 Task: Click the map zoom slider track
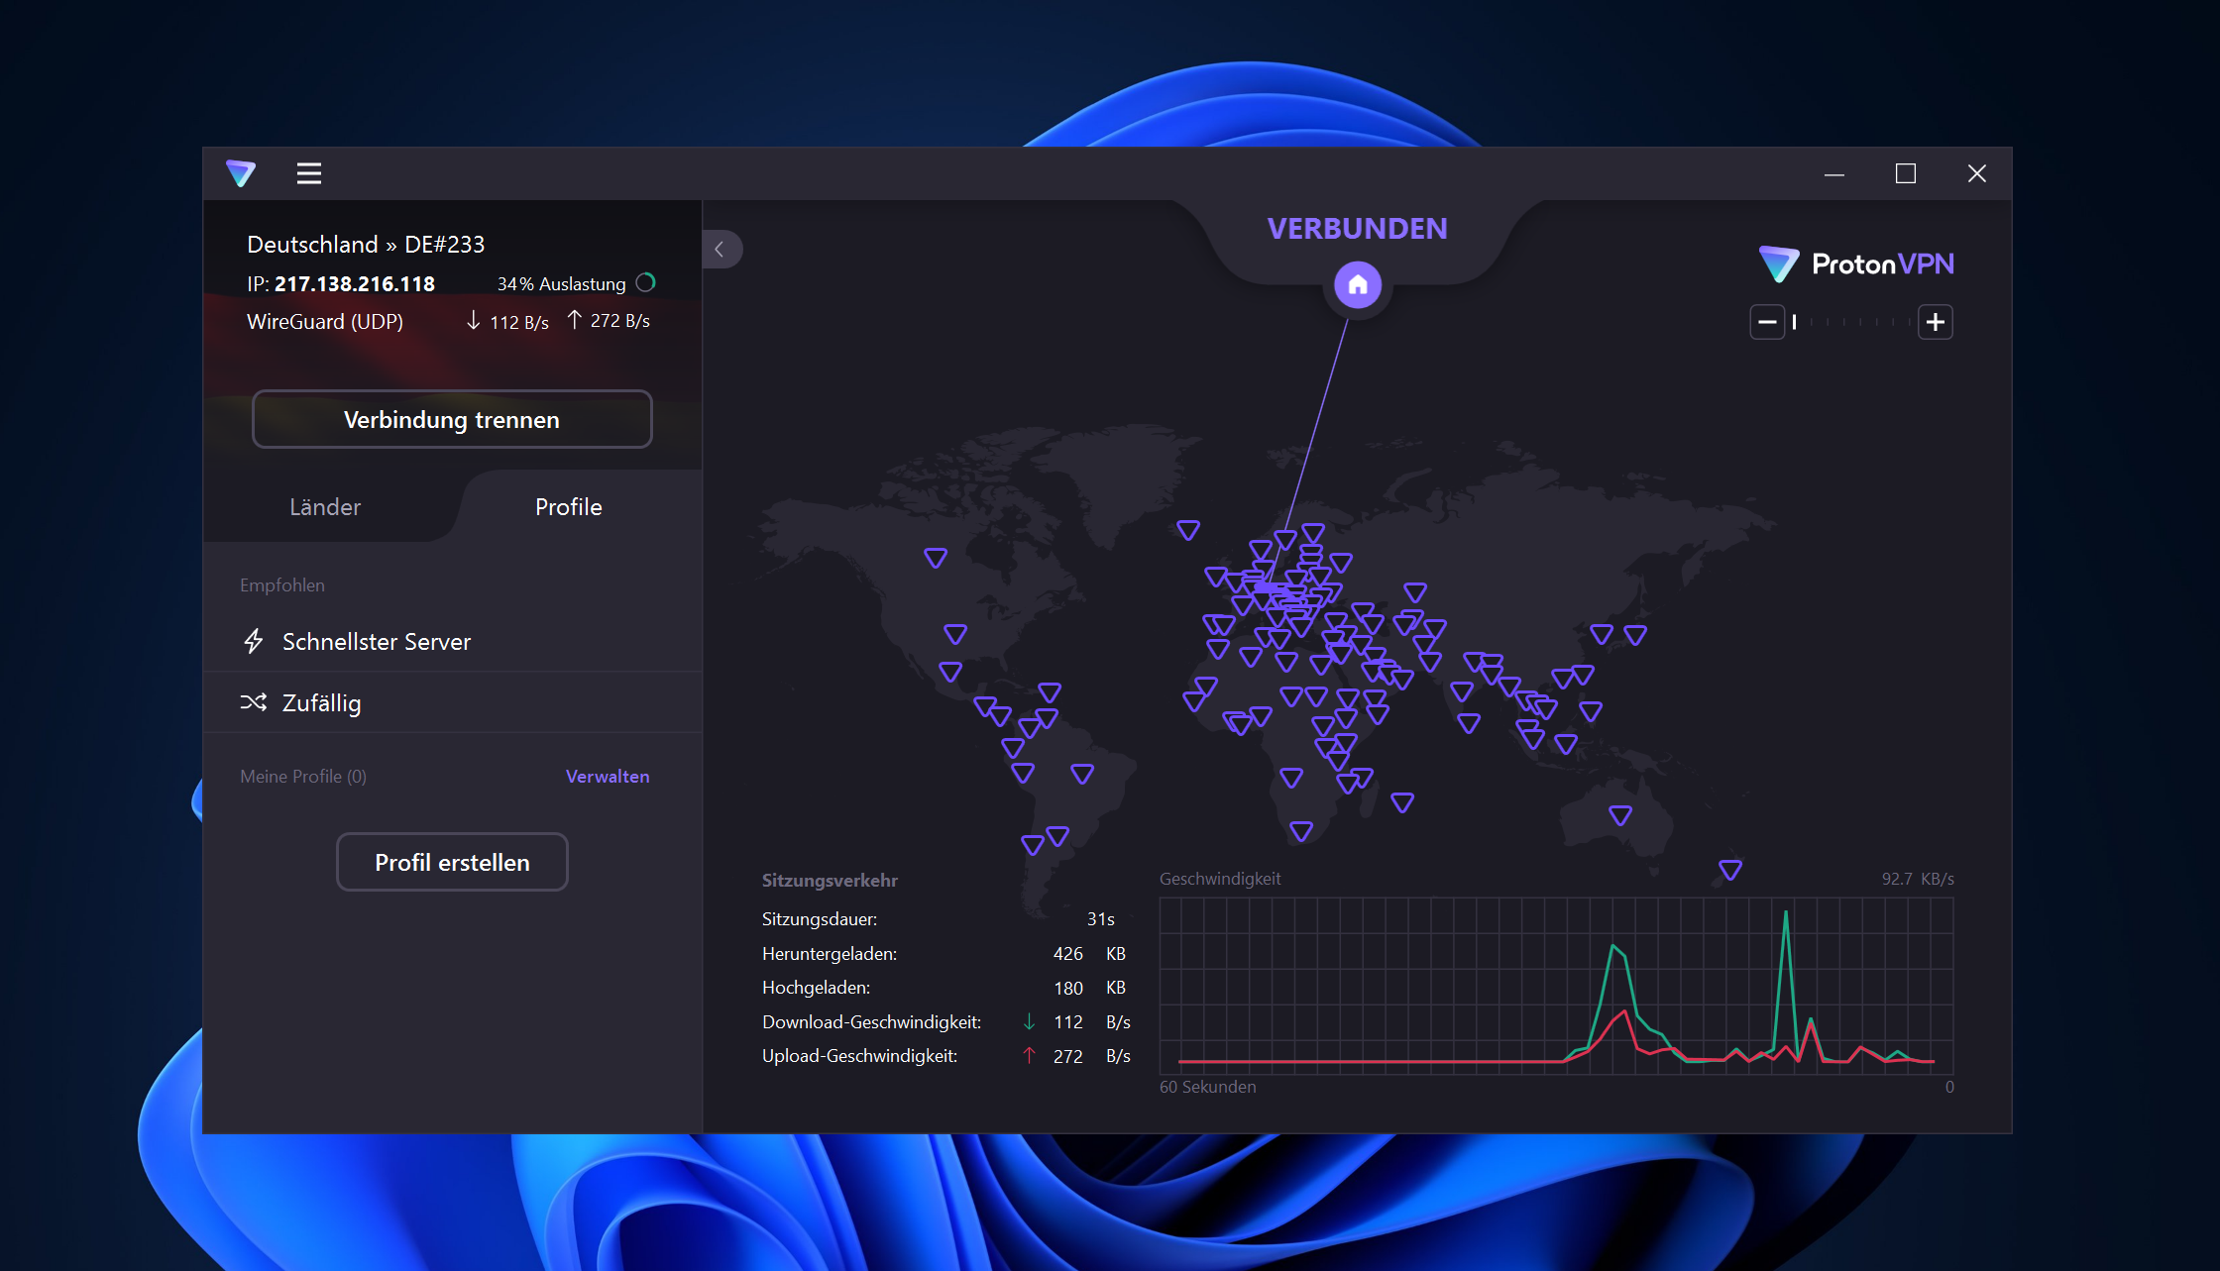click(1851, 322)
